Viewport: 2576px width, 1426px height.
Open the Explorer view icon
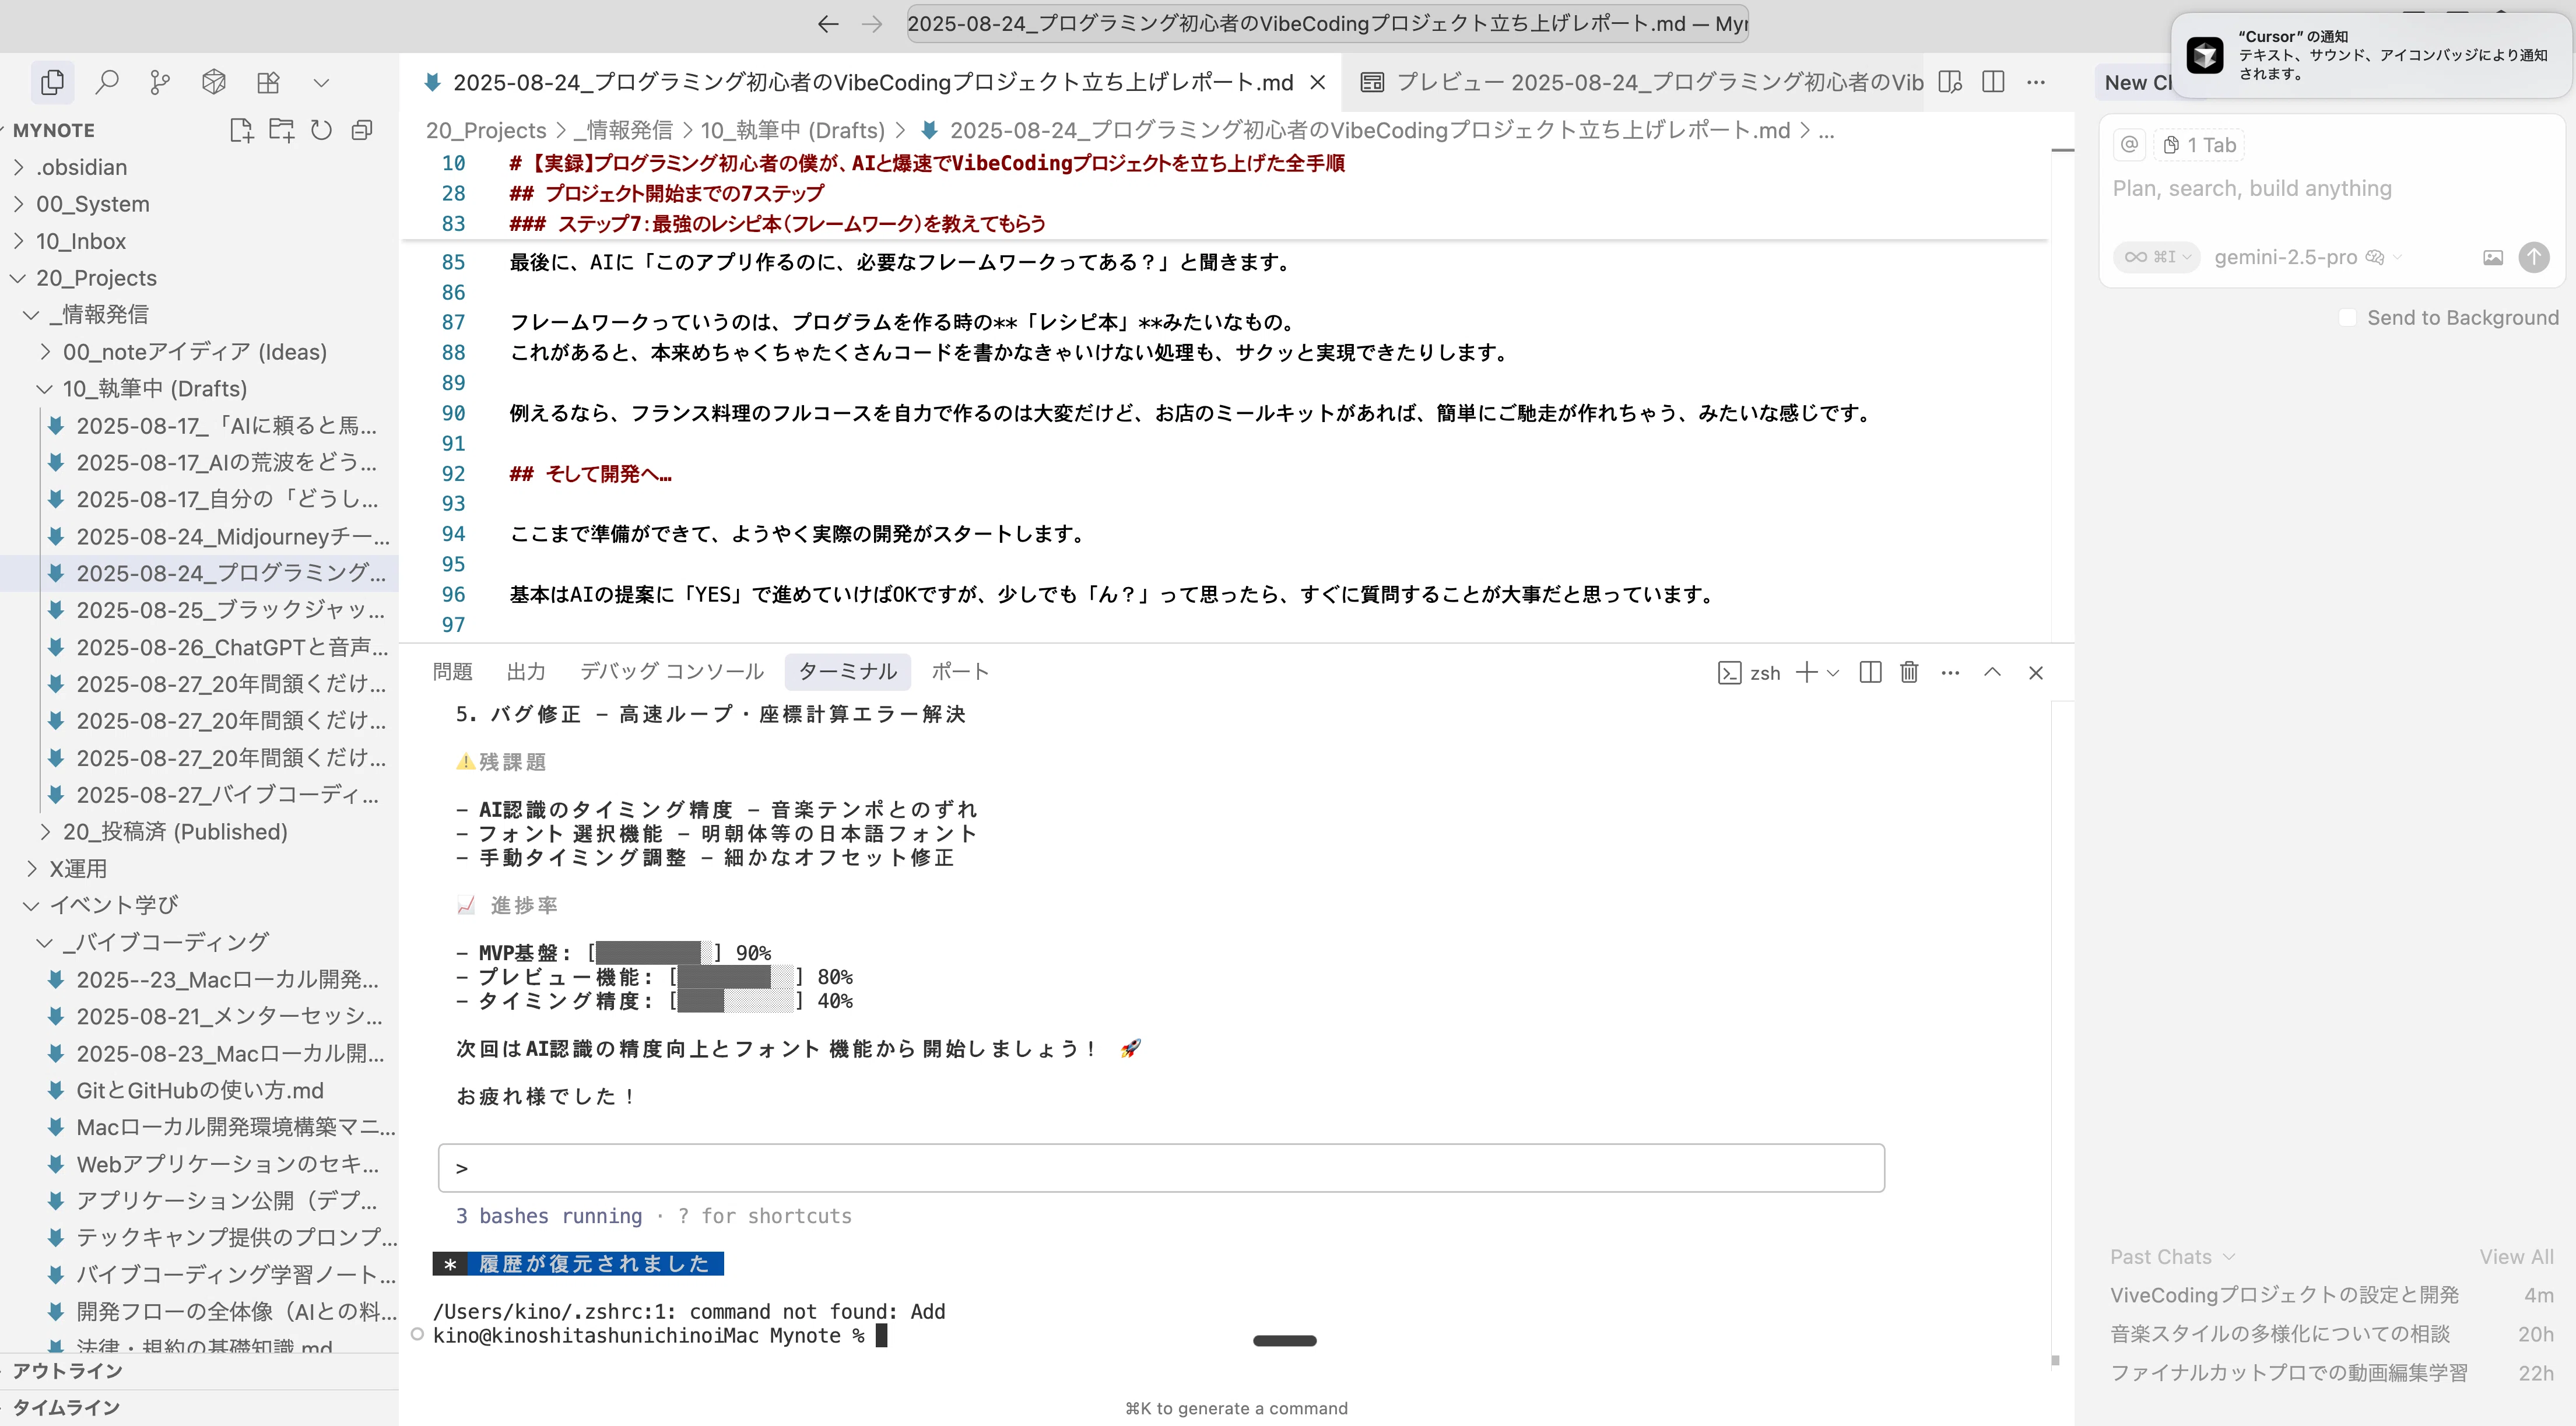(x=52, y=82)
